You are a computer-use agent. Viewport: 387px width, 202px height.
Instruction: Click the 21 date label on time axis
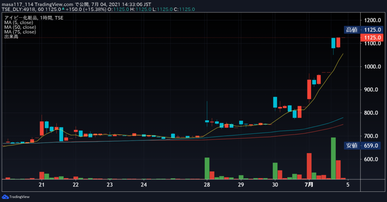pos(42,185)
